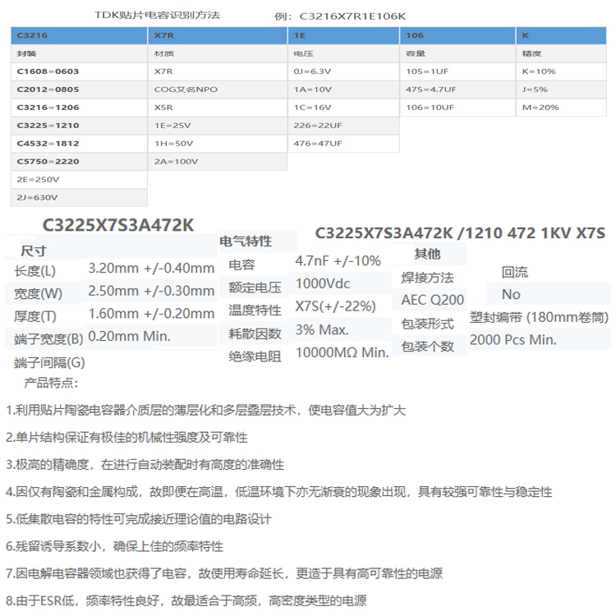The width and height of the screenshot is (616, 616).
Task: Click the C5750=2220 package cell
Action: (x=79, y=162)
